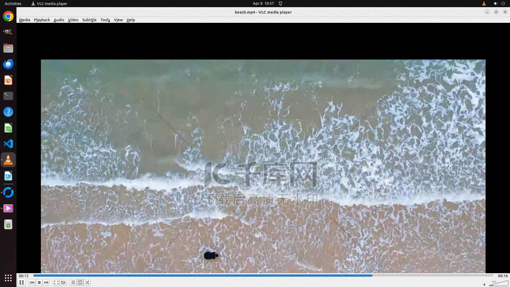
Task: Skip to next media item
Action: click(x=46, y=282)
